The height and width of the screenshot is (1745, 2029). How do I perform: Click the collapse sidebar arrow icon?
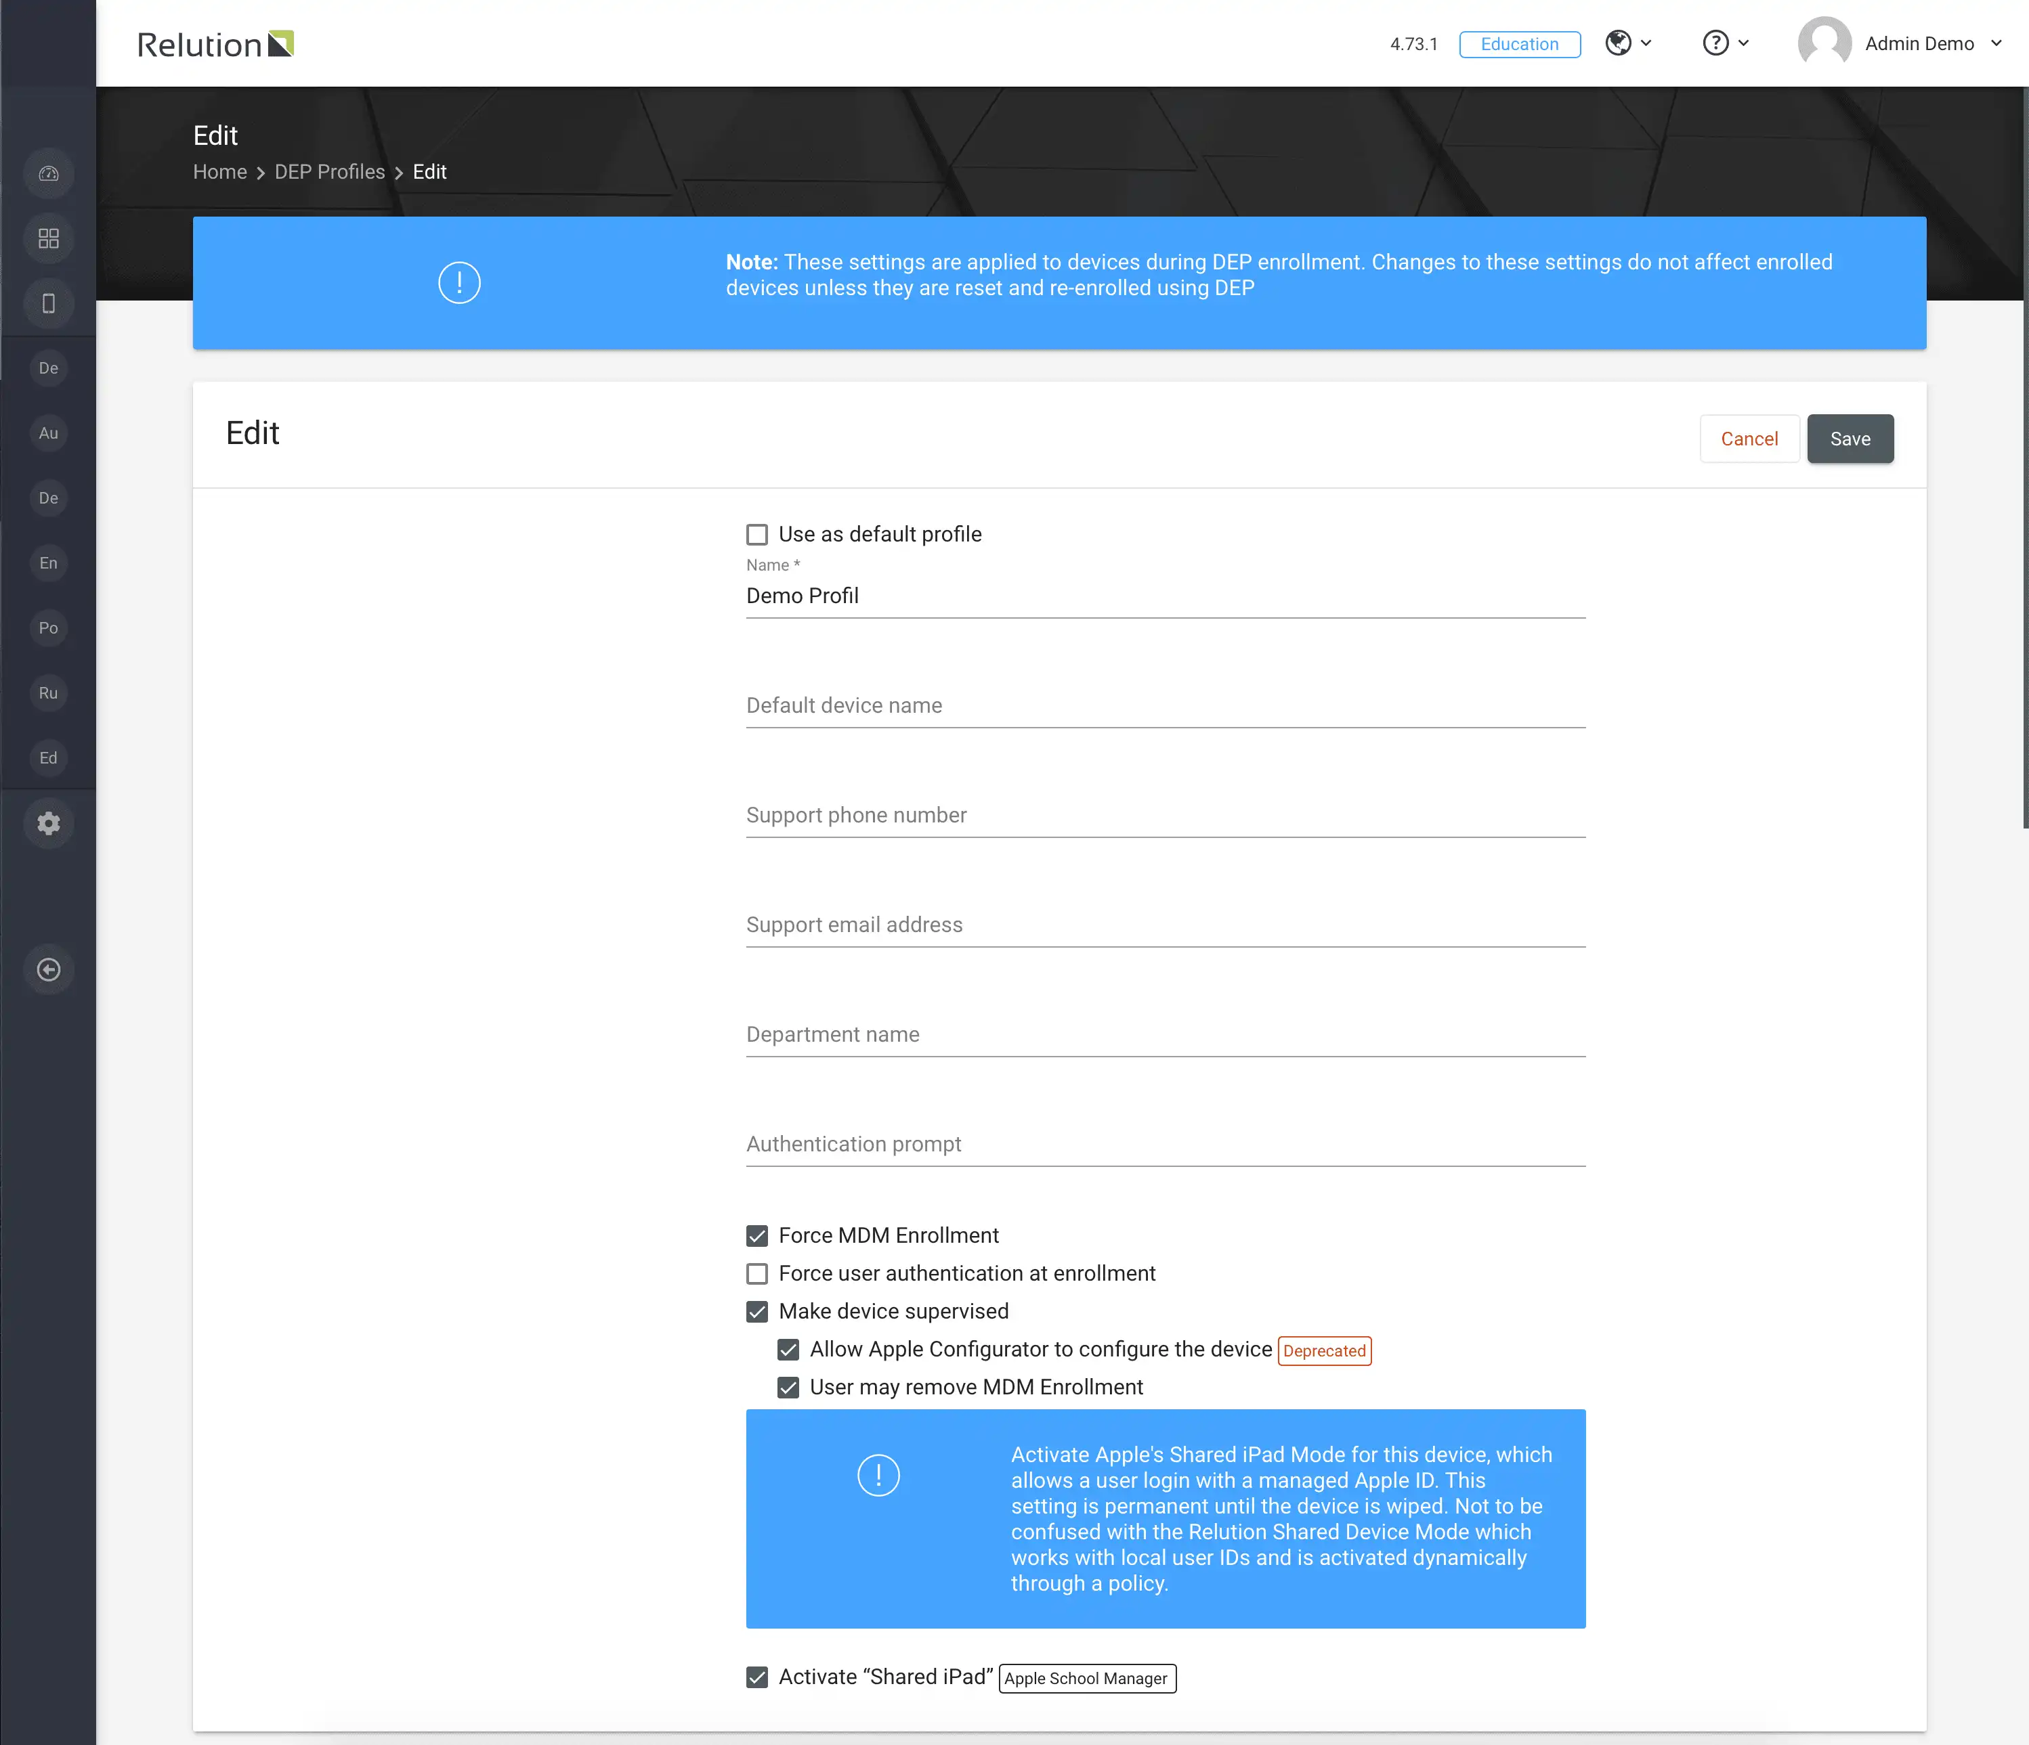[48, 970]
